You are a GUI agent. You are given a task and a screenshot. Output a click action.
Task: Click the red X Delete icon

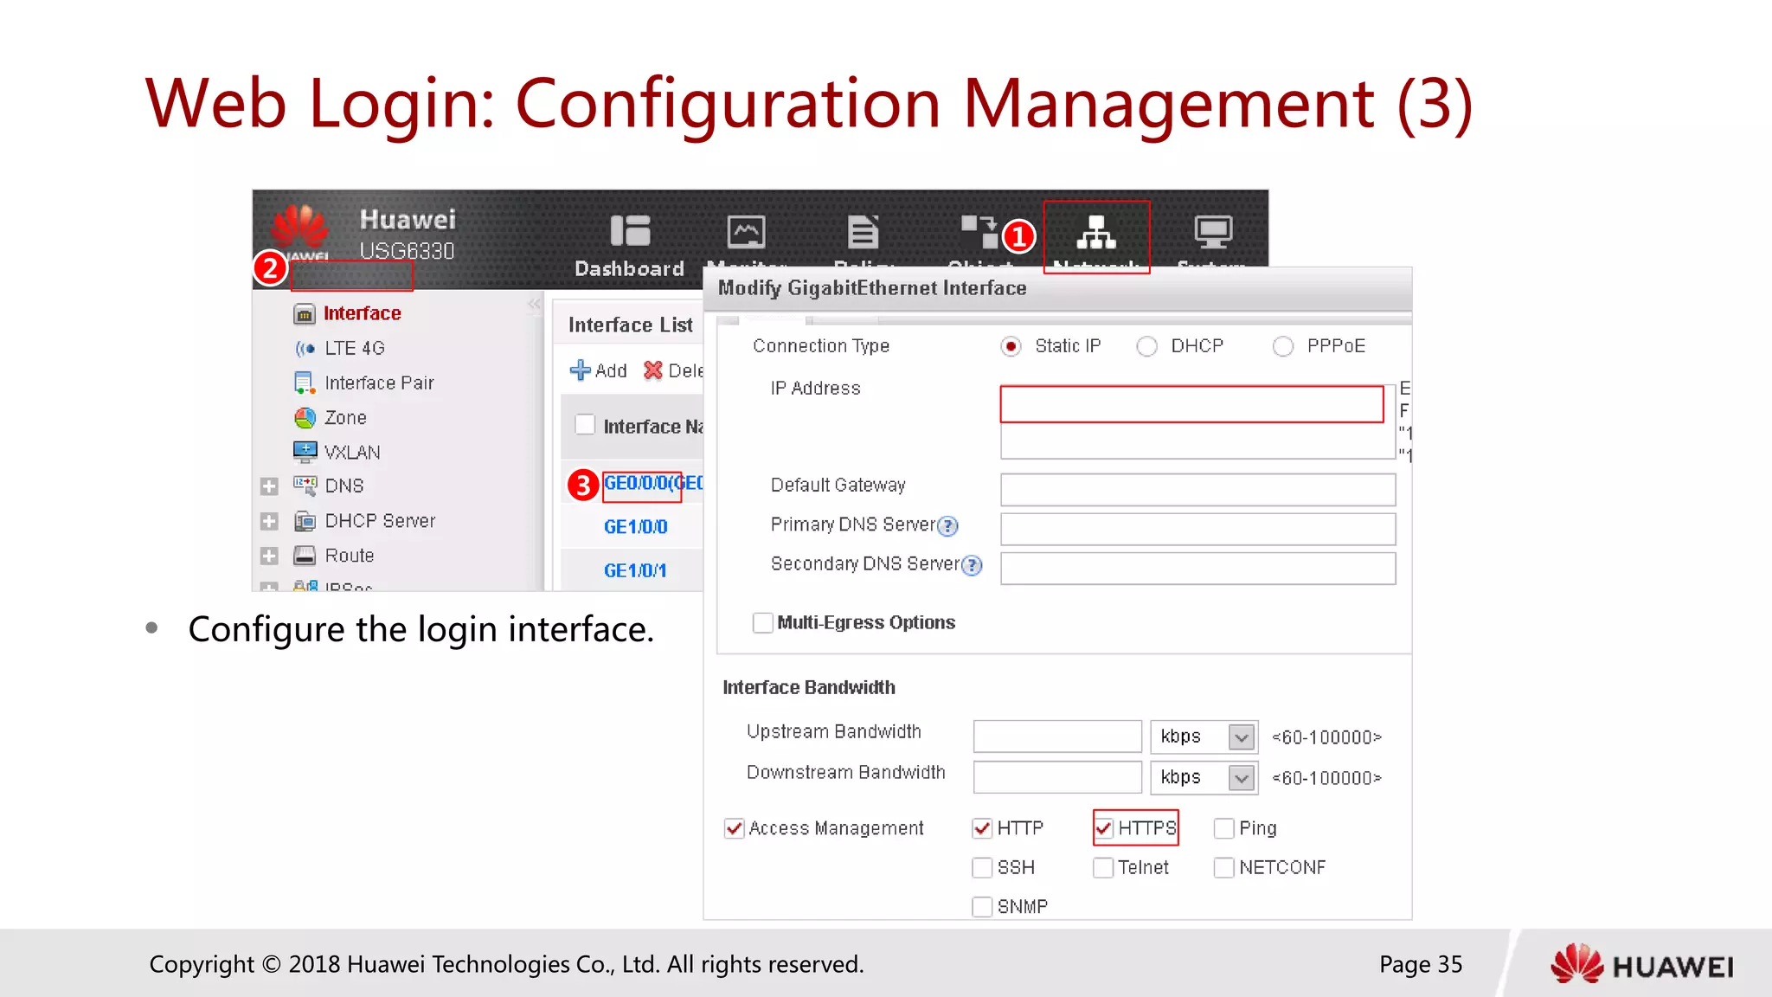click(653, 370)
